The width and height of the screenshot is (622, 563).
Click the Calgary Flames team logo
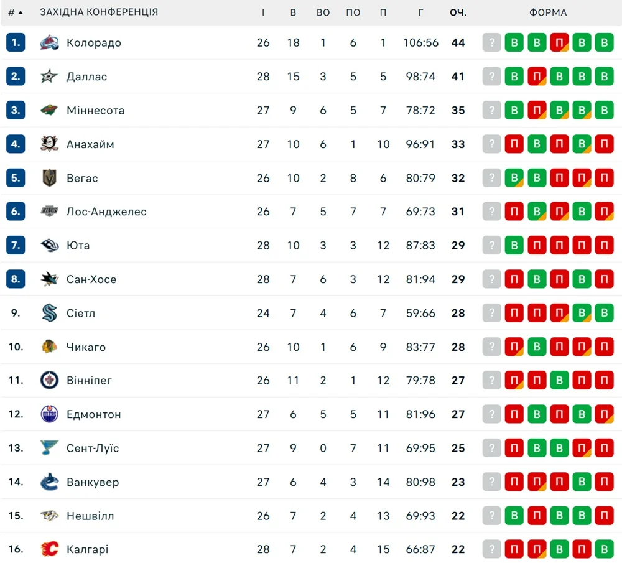[x=49, y=549]
